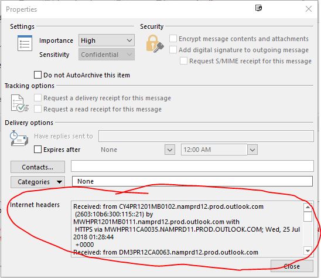Toggle Do not AutoArchive this item
The height and width of the screenshot is (278, 321).
37,75
